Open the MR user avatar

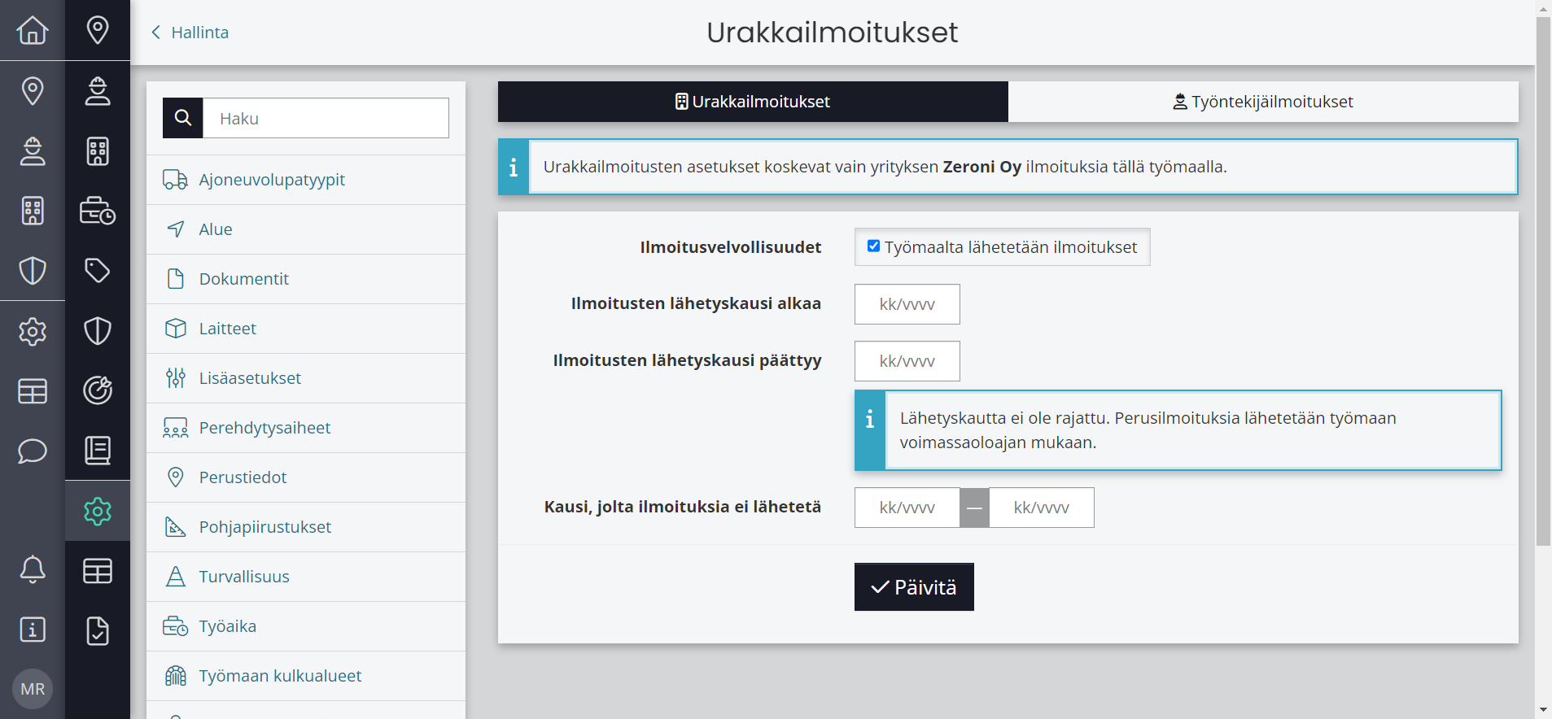point(33,689)
